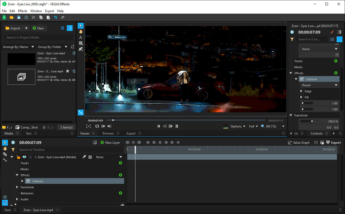Click the eraser icon on the Zven layer row
The image size is (345, 214).
coord(84,157)
